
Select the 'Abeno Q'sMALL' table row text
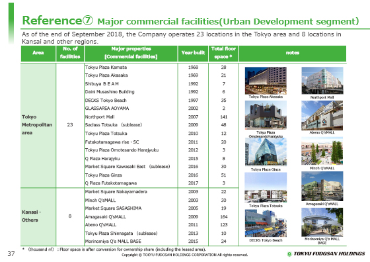click(100, 225)
